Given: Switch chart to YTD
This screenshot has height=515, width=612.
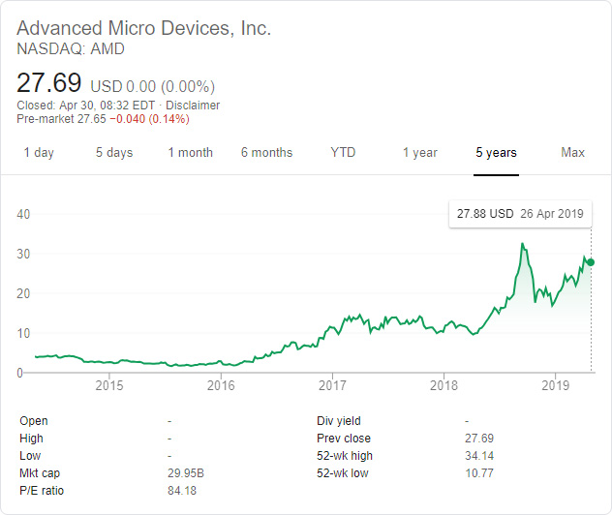Looking at the screenshot, I should [x=343, y=153].
